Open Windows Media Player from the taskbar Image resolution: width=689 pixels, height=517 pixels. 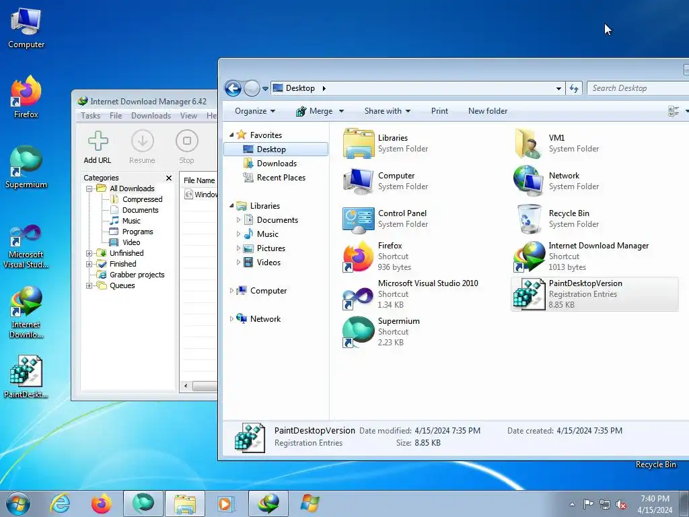(225, 504)
